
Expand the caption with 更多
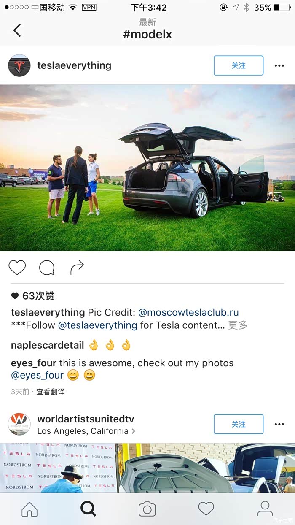click(x=238, y=325)
